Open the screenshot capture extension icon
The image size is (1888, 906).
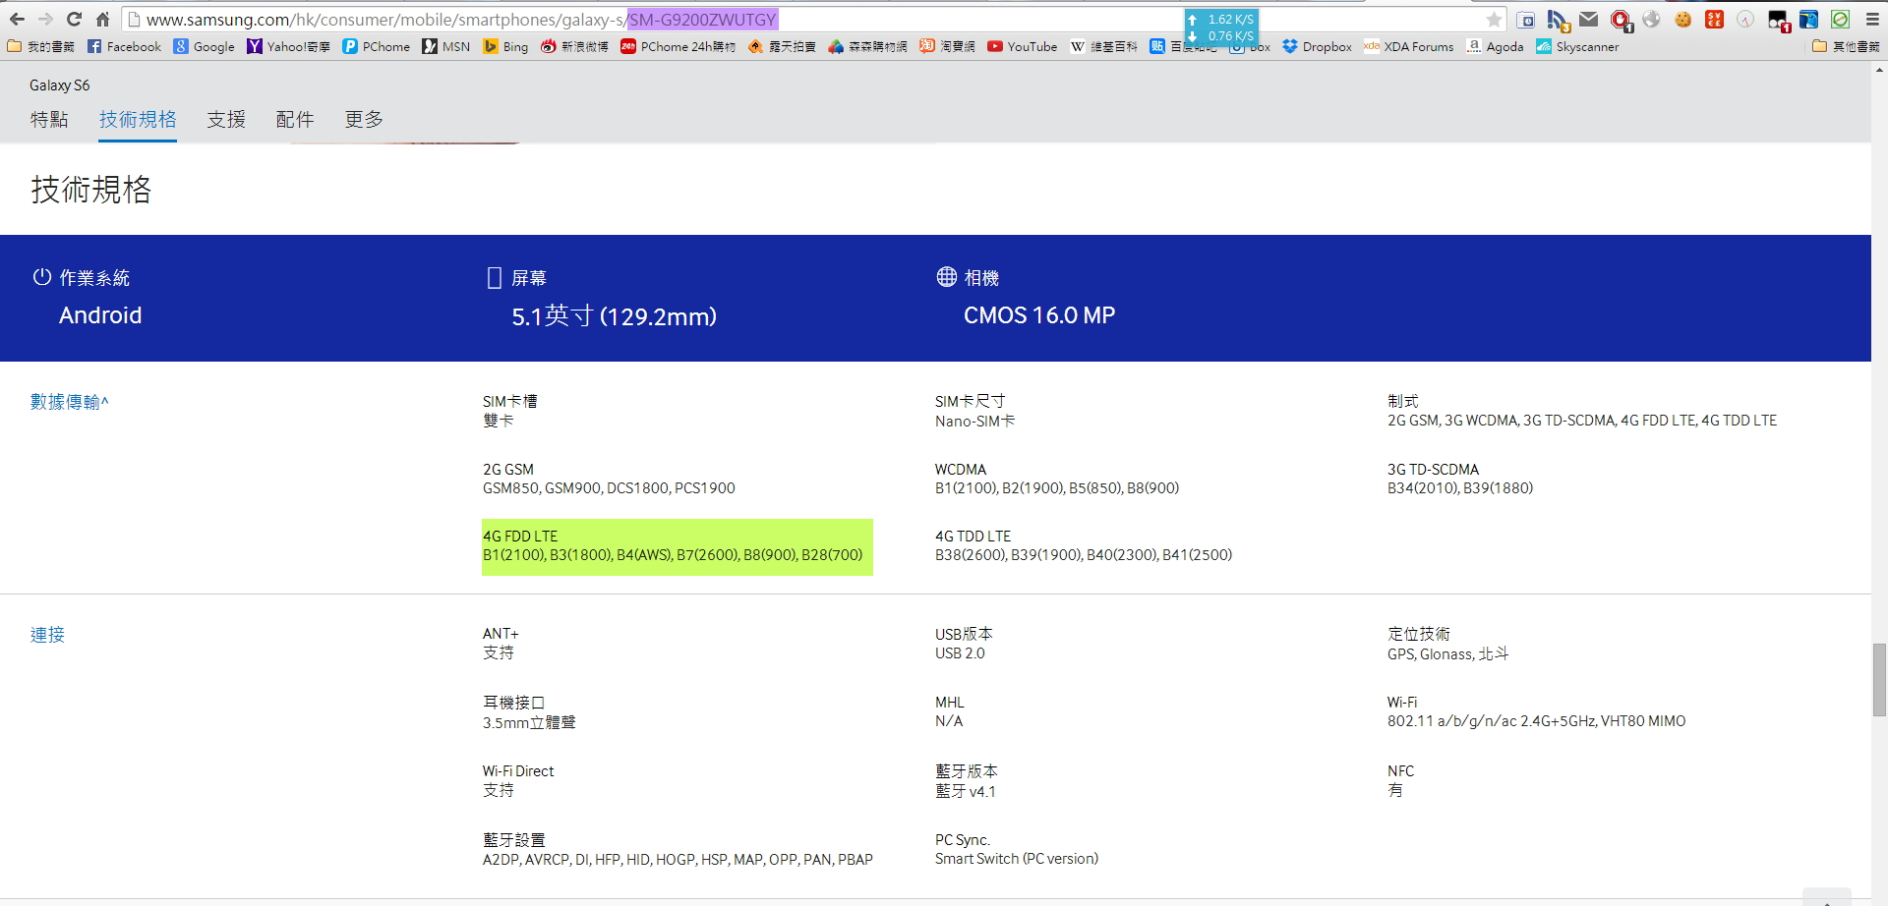tap(1526, 19)
